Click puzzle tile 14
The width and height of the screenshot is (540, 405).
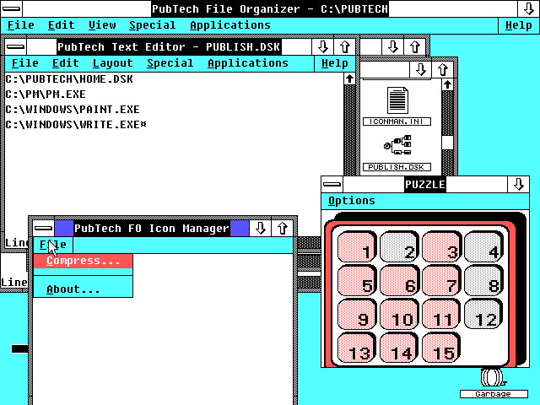399,348
